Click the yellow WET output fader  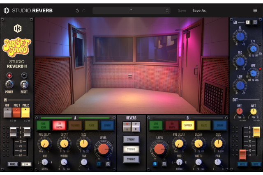click(x=256, y=132)
